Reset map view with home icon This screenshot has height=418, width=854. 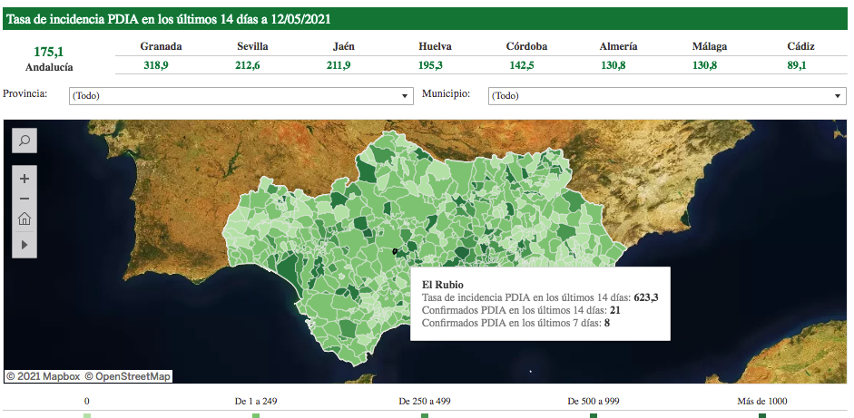(25, 219)
